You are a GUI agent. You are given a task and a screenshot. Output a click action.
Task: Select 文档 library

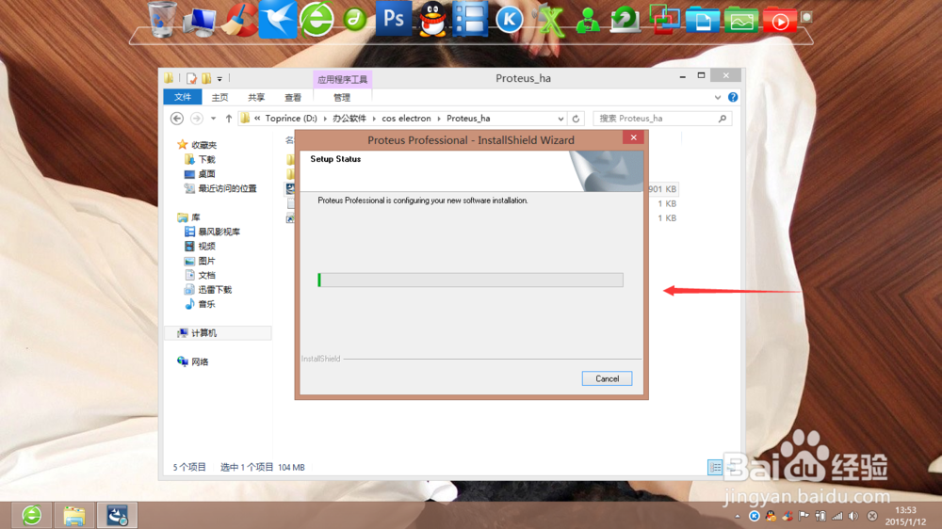pyautogui.click(x=206, y=275)
